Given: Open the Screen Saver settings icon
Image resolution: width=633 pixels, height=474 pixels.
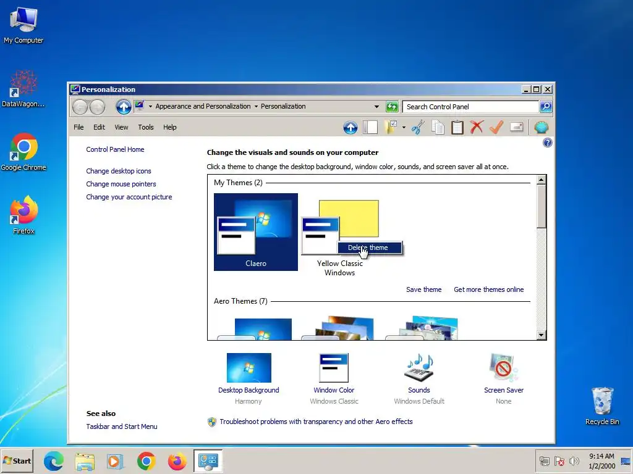Looking at the screenshot, I should 503,367.
